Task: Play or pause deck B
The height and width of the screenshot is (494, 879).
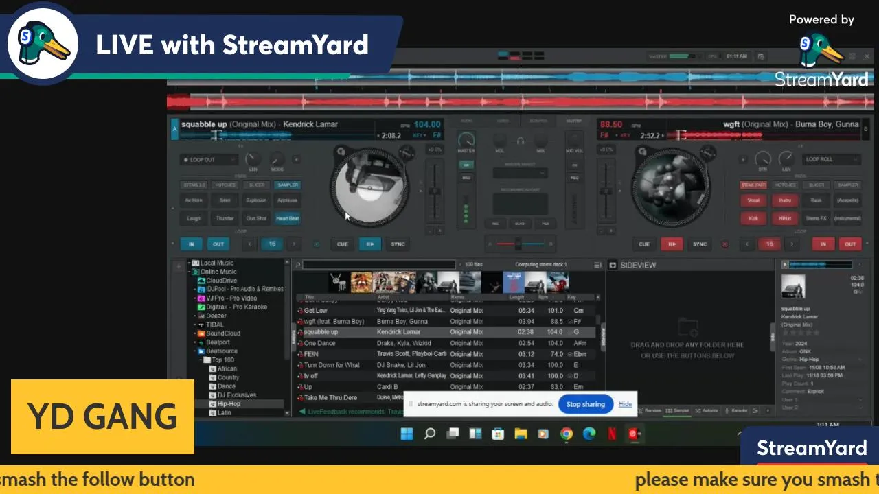Action: click(x=671, y=244)
